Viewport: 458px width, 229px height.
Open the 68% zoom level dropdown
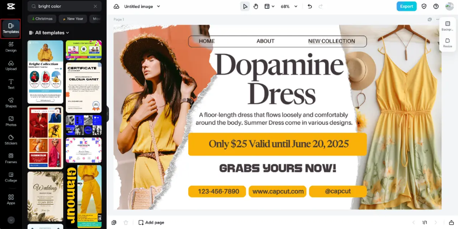coord(289,6)
